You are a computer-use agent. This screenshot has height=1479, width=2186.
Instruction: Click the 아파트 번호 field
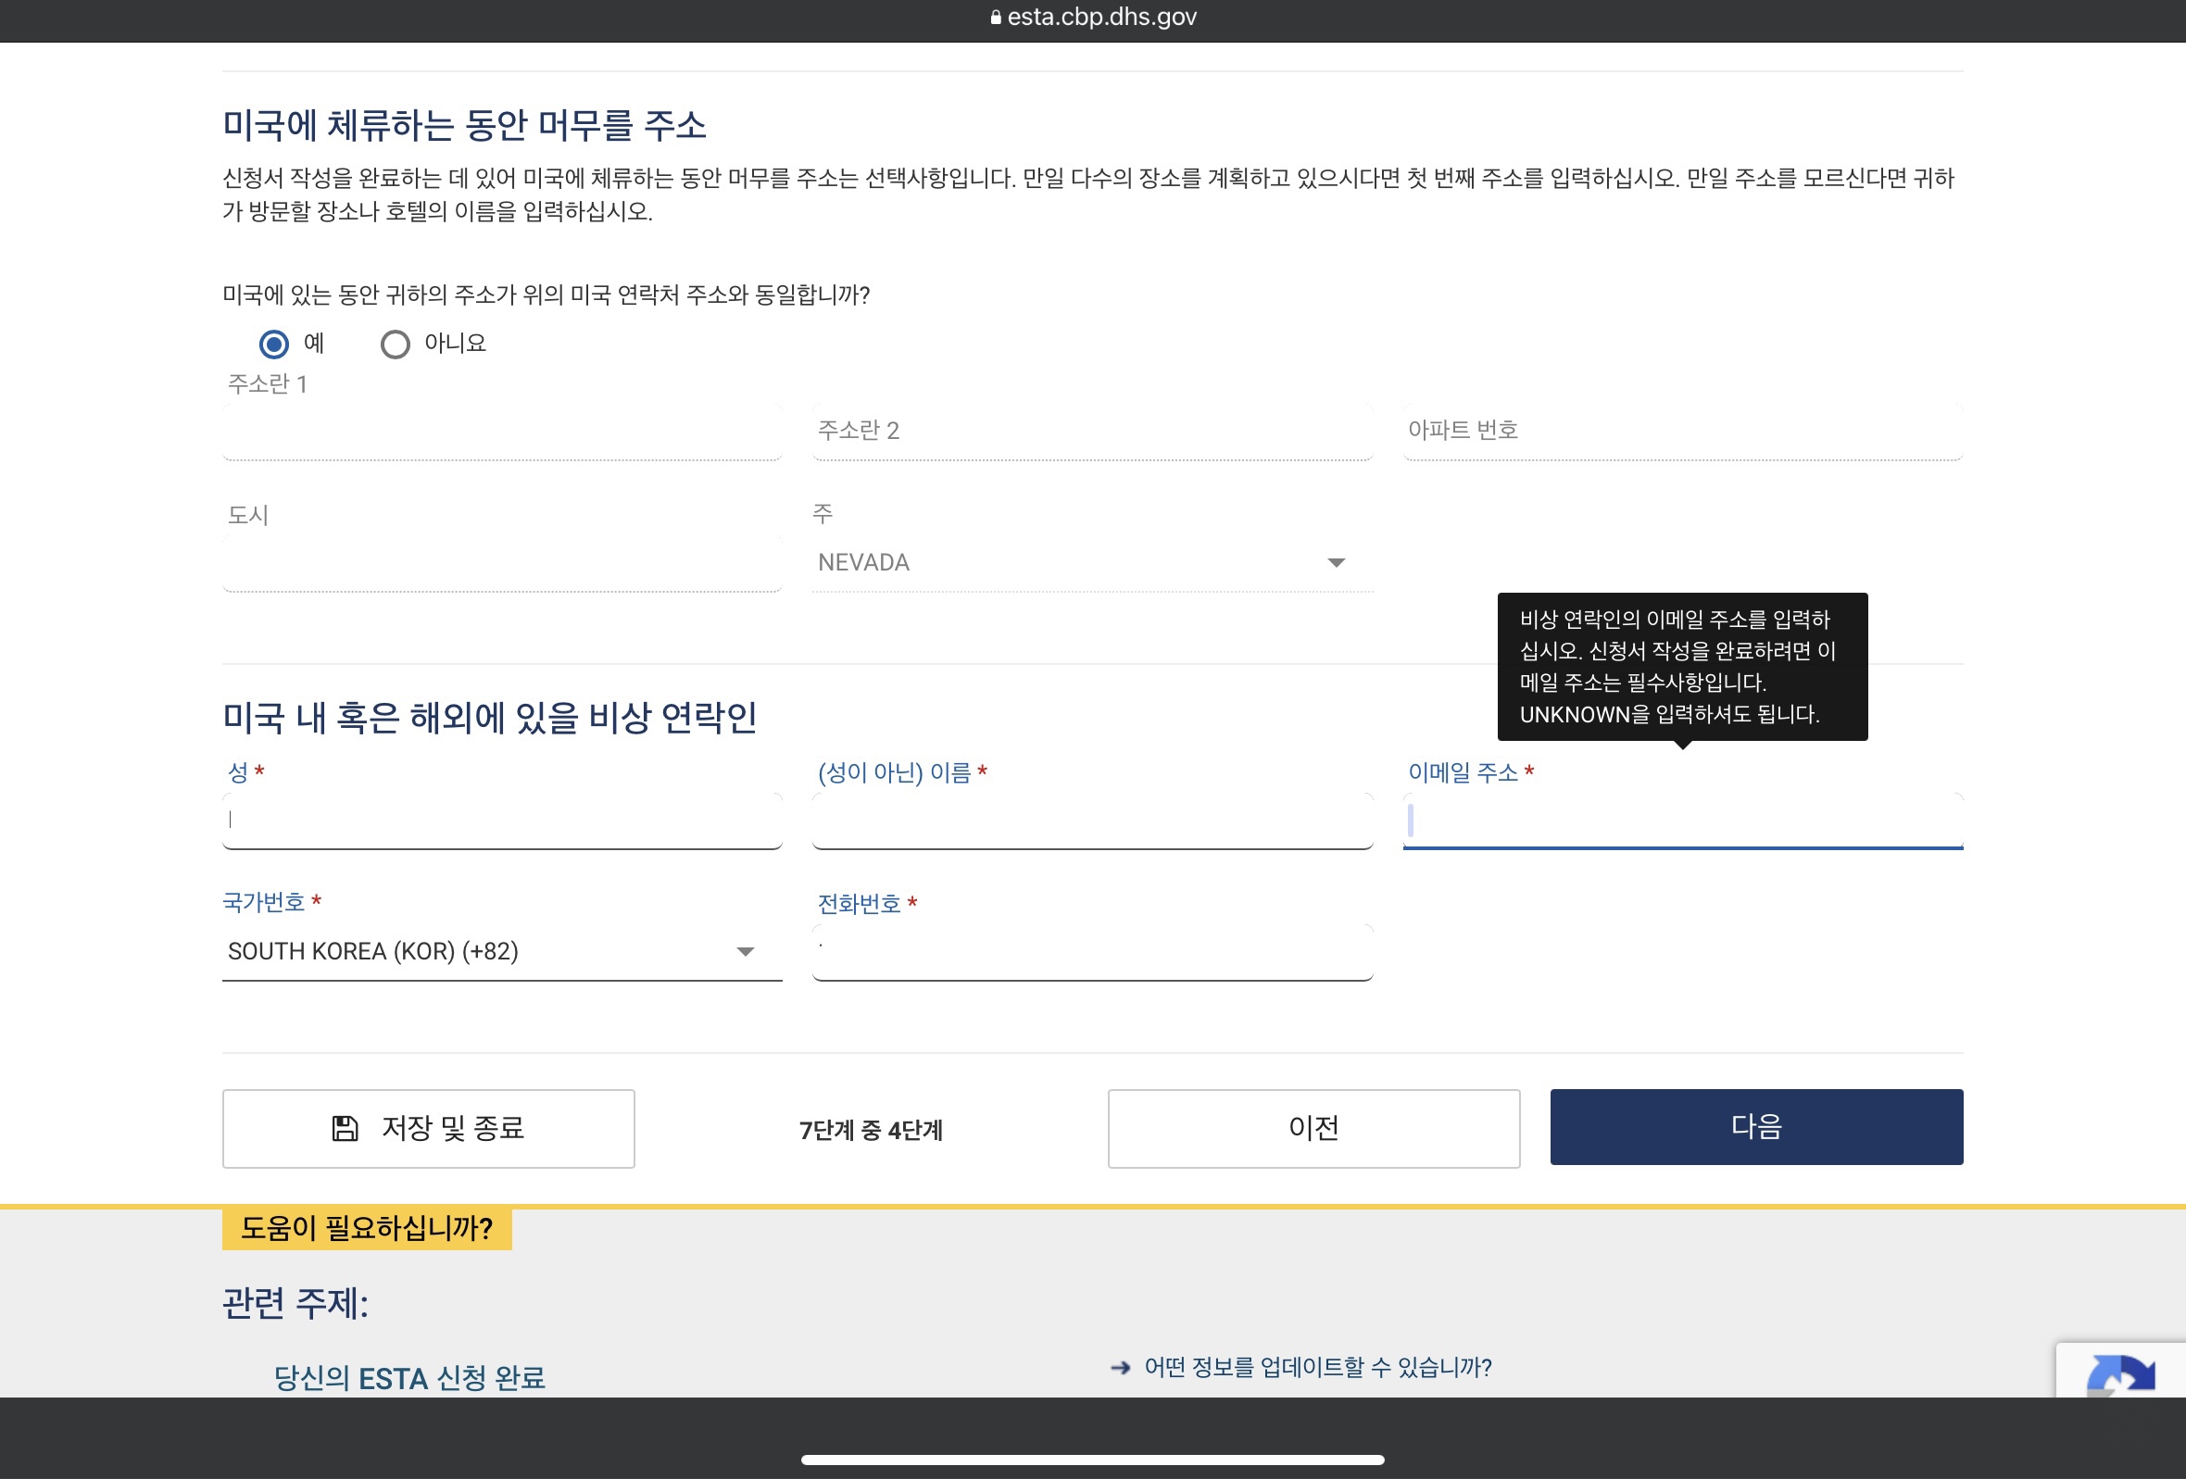tap(1682, 431)
